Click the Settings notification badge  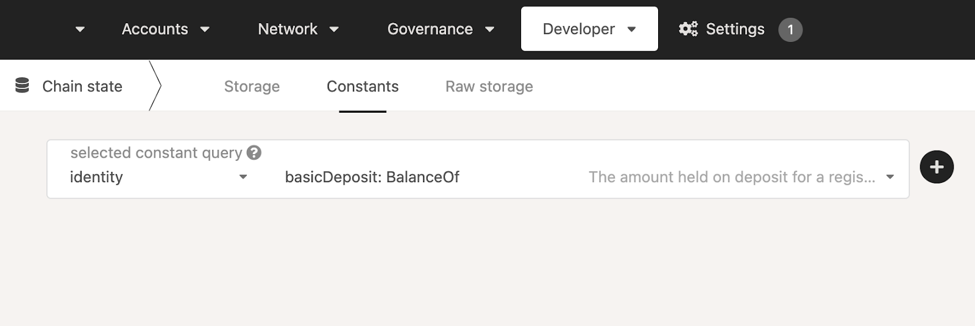(790, 29)
